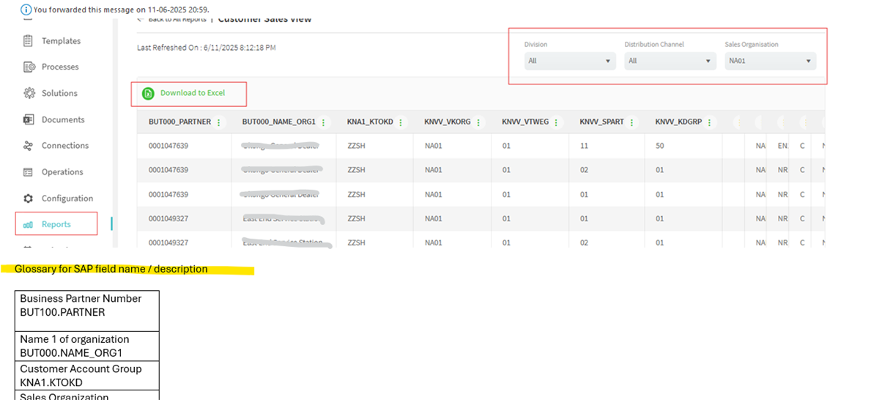
Task: Click the Processes sidebar icon
Action: (29, 67)
